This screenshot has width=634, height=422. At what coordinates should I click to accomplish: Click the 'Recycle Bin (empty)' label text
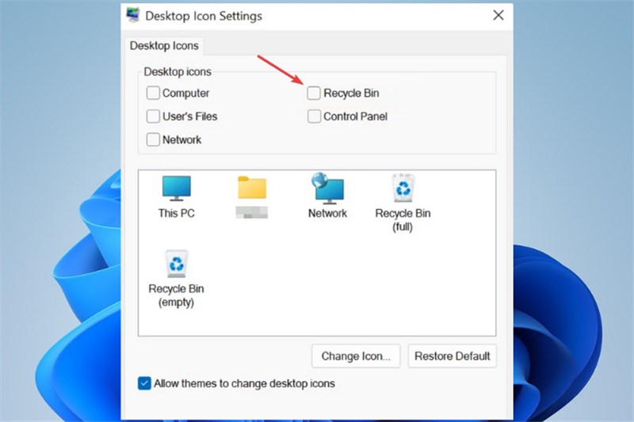tap(176, 295)
